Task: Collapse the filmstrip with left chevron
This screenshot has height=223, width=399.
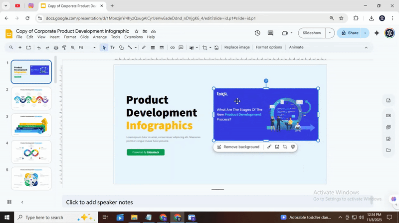Action: (x=22, y=202)
